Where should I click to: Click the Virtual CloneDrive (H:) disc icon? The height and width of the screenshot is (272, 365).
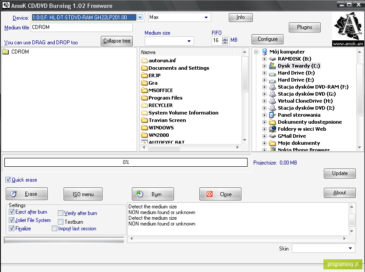(273, 101)
